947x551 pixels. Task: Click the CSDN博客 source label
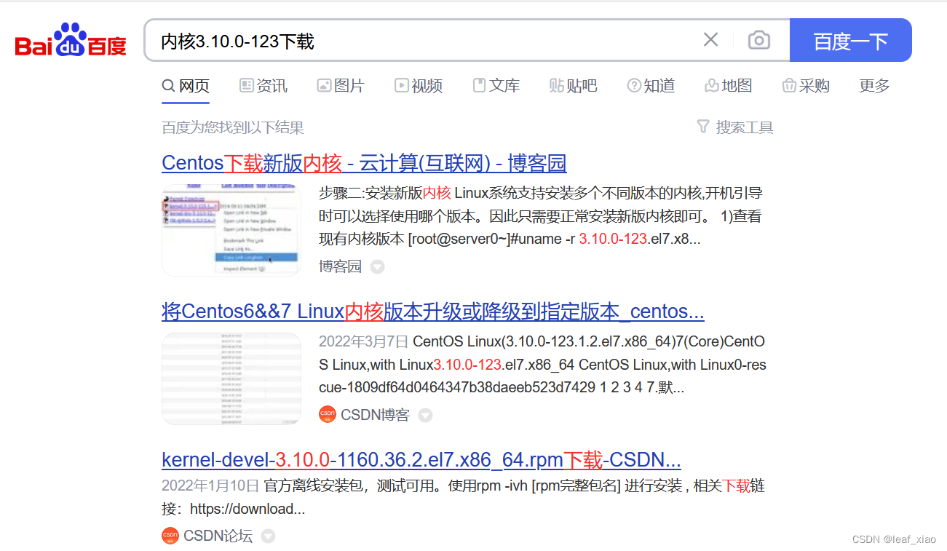tap(375, 415)
